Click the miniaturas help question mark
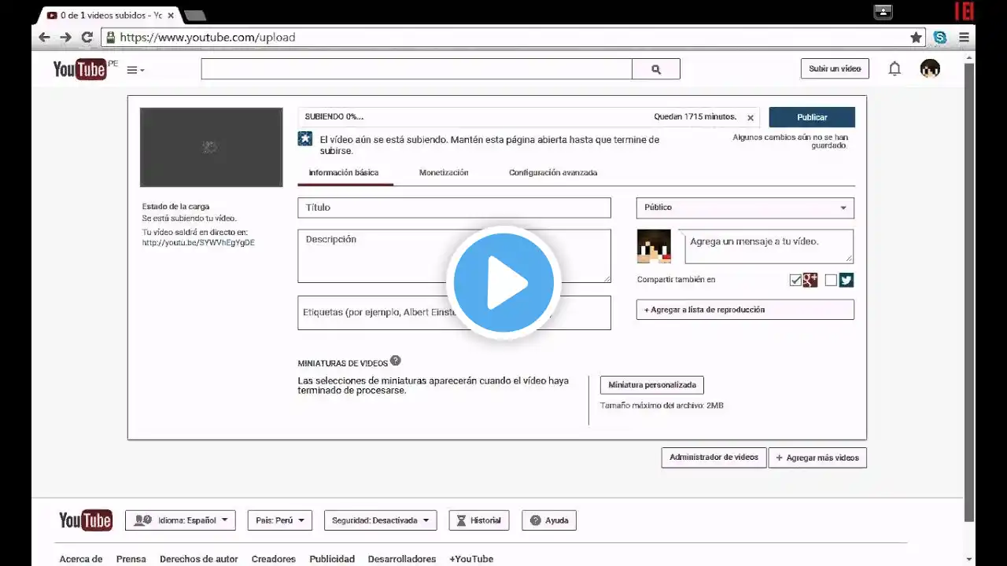 [x=396, y=361]
